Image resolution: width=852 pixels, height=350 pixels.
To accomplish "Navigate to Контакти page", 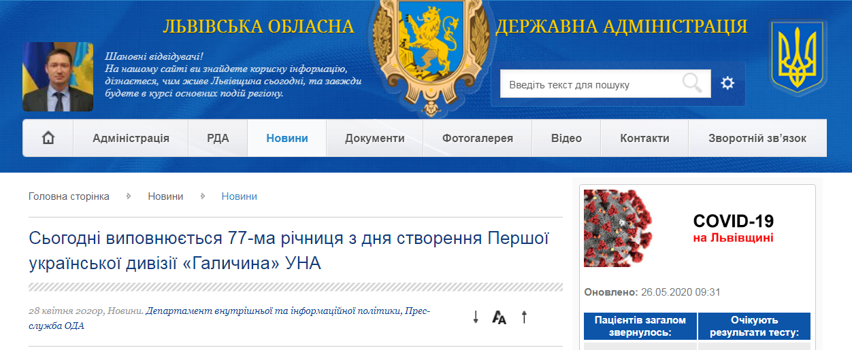I will pyautogui.click(x=644, y=138).
